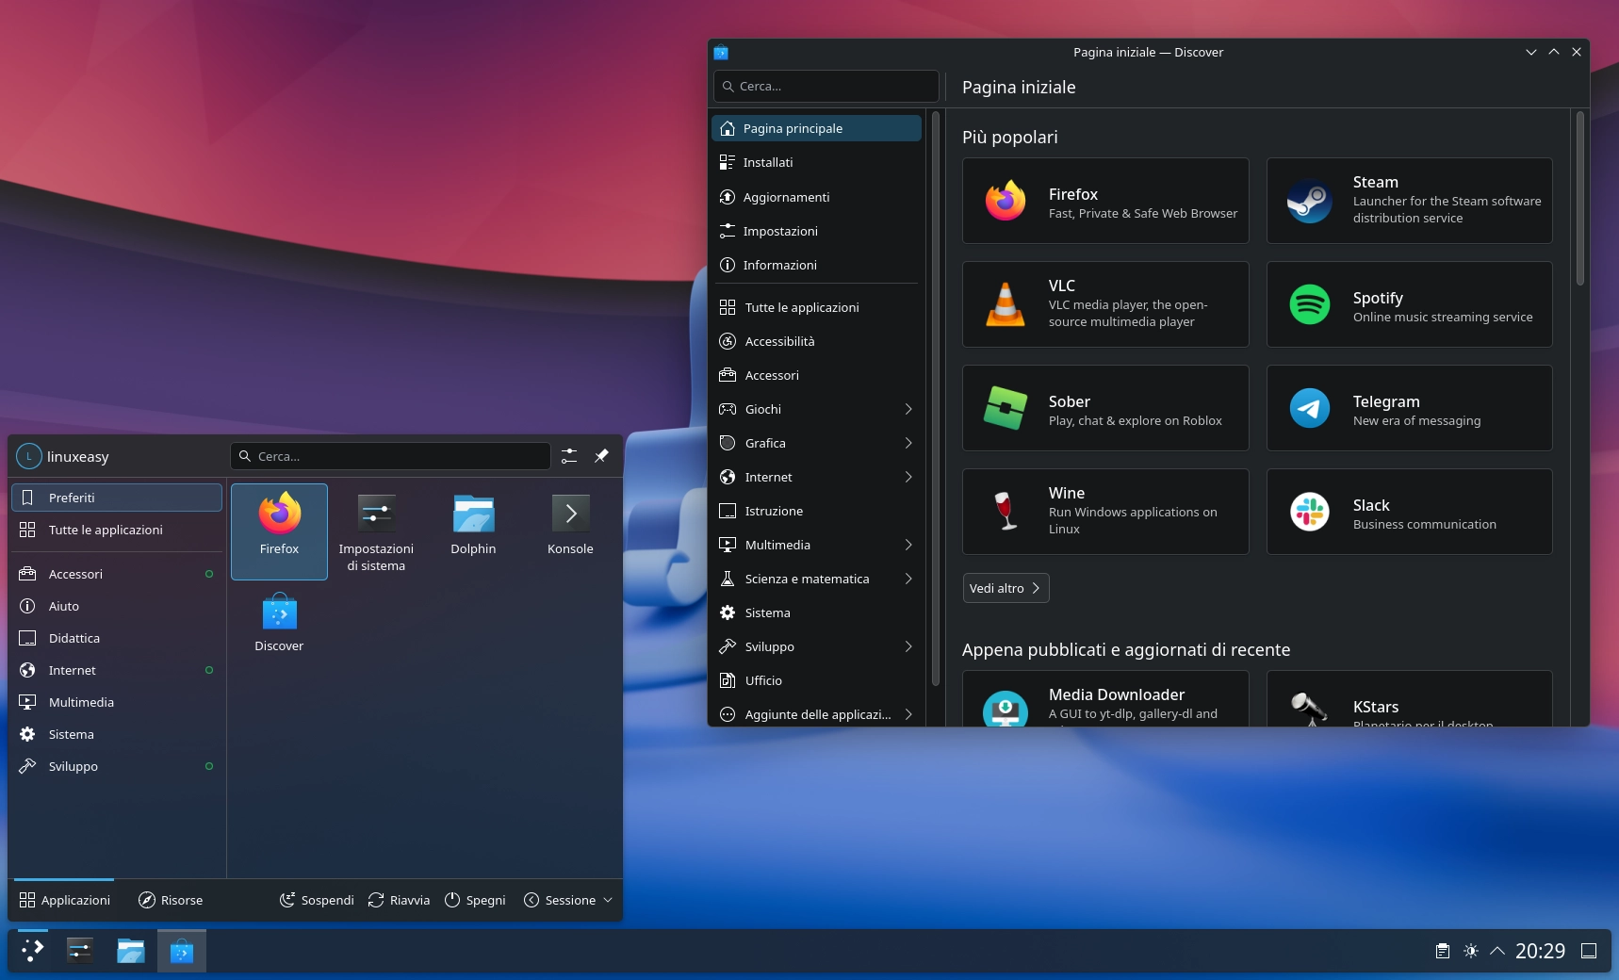Expand the Grafica category arrow
This screenshot has width=1619, height=980.
tap(908, 443)
